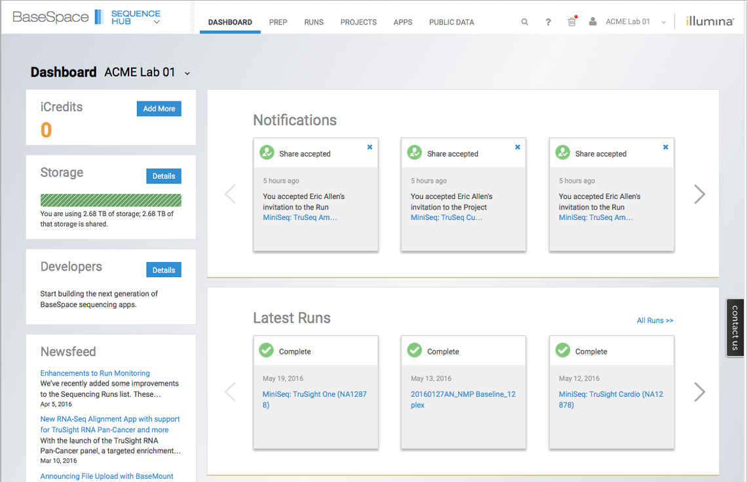The image size is (747, 482).
Task: Open the contact us side tab
Action: pos(735,327)
